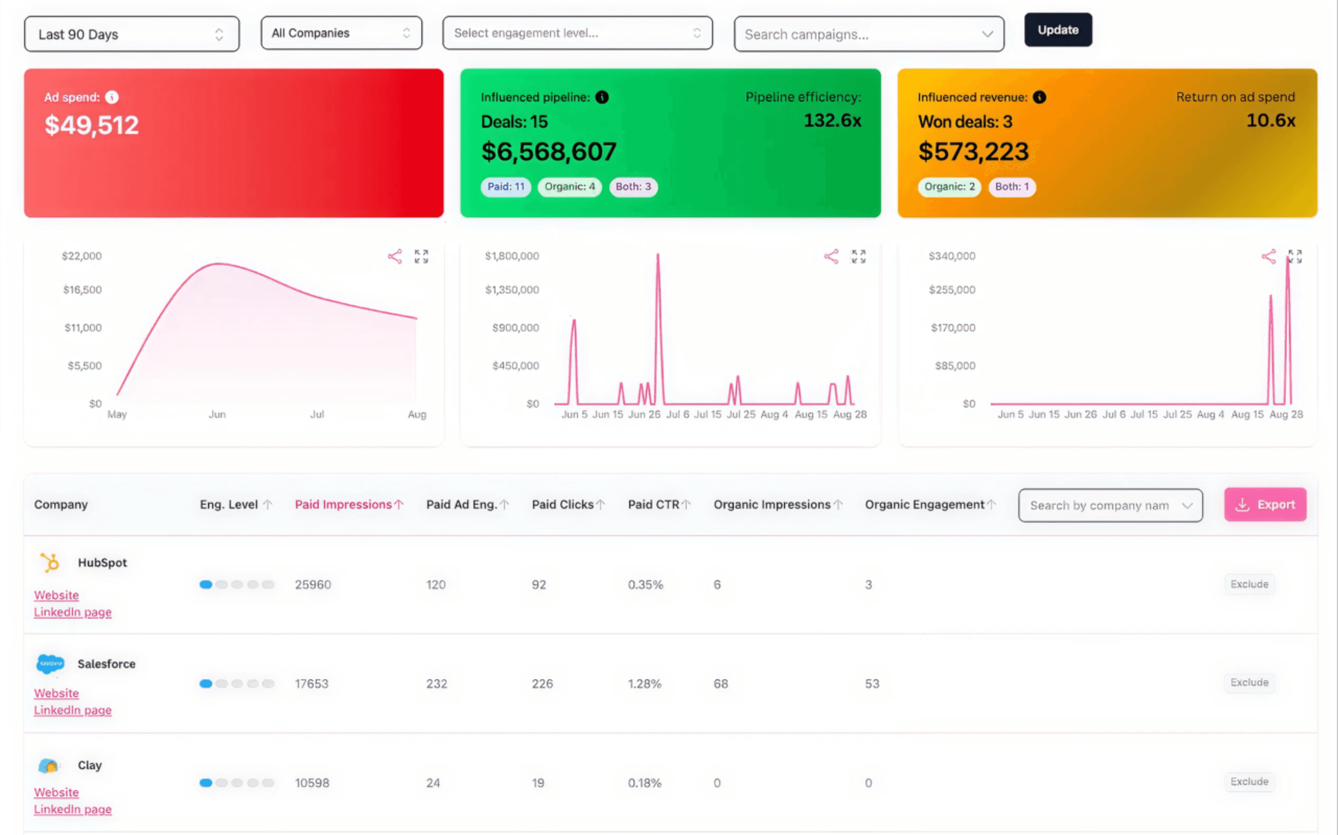Sort by Organic Engagement column
Image resolution: width=1338 pixels, height=835 pixels.
click(x=929, y=504)
